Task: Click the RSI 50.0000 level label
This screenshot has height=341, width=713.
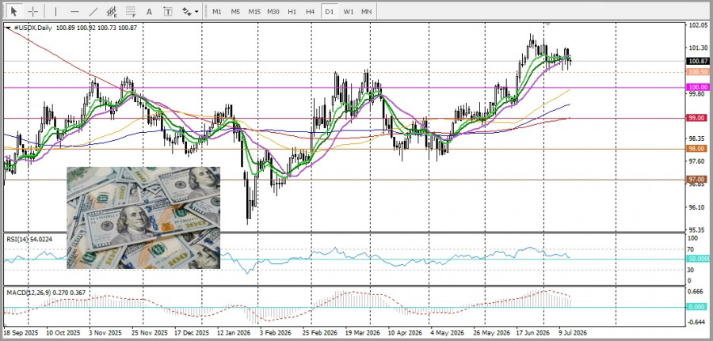Action: click(x=698, y=259)
